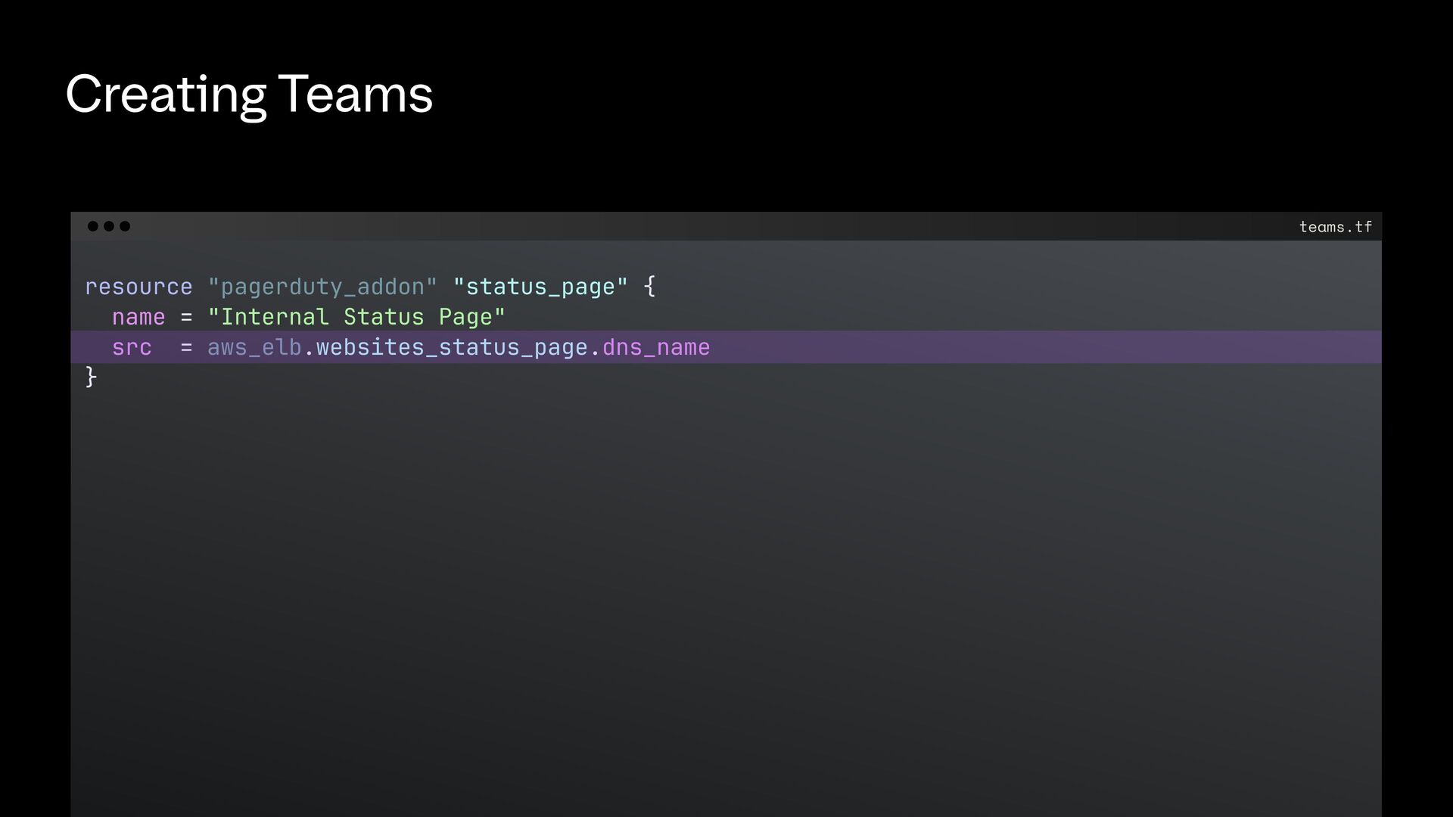Viewport: 1453px width, 817px height.
Task: Click the dns_name attribute reference
Action: tap(656, 347)
